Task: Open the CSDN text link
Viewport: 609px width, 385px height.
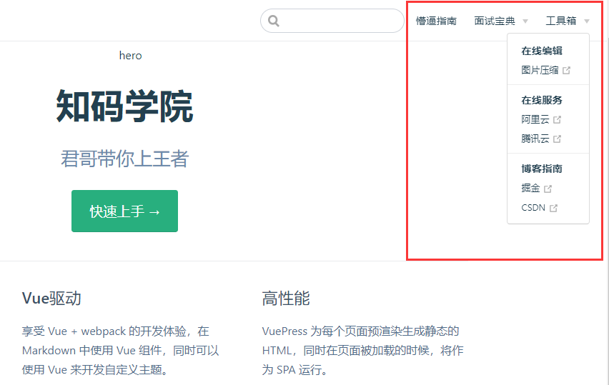Action: pos(533,209)
